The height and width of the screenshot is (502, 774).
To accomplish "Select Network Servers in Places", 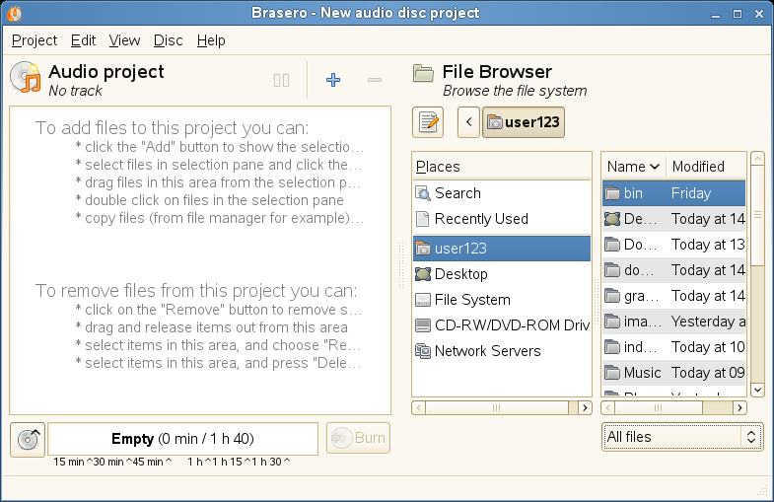I will pos(502,351).
